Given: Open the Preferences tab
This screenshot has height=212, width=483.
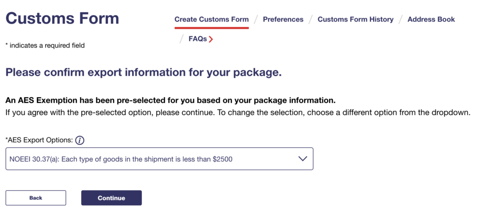Looking at the screenshot, I should click(x=283, y=19).
